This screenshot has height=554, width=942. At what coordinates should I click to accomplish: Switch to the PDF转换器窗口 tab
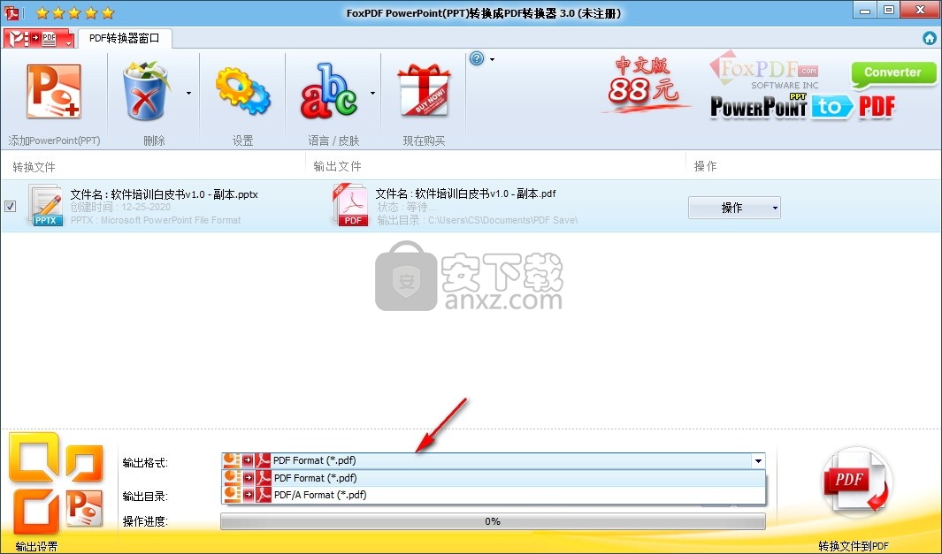coord(125,38)
